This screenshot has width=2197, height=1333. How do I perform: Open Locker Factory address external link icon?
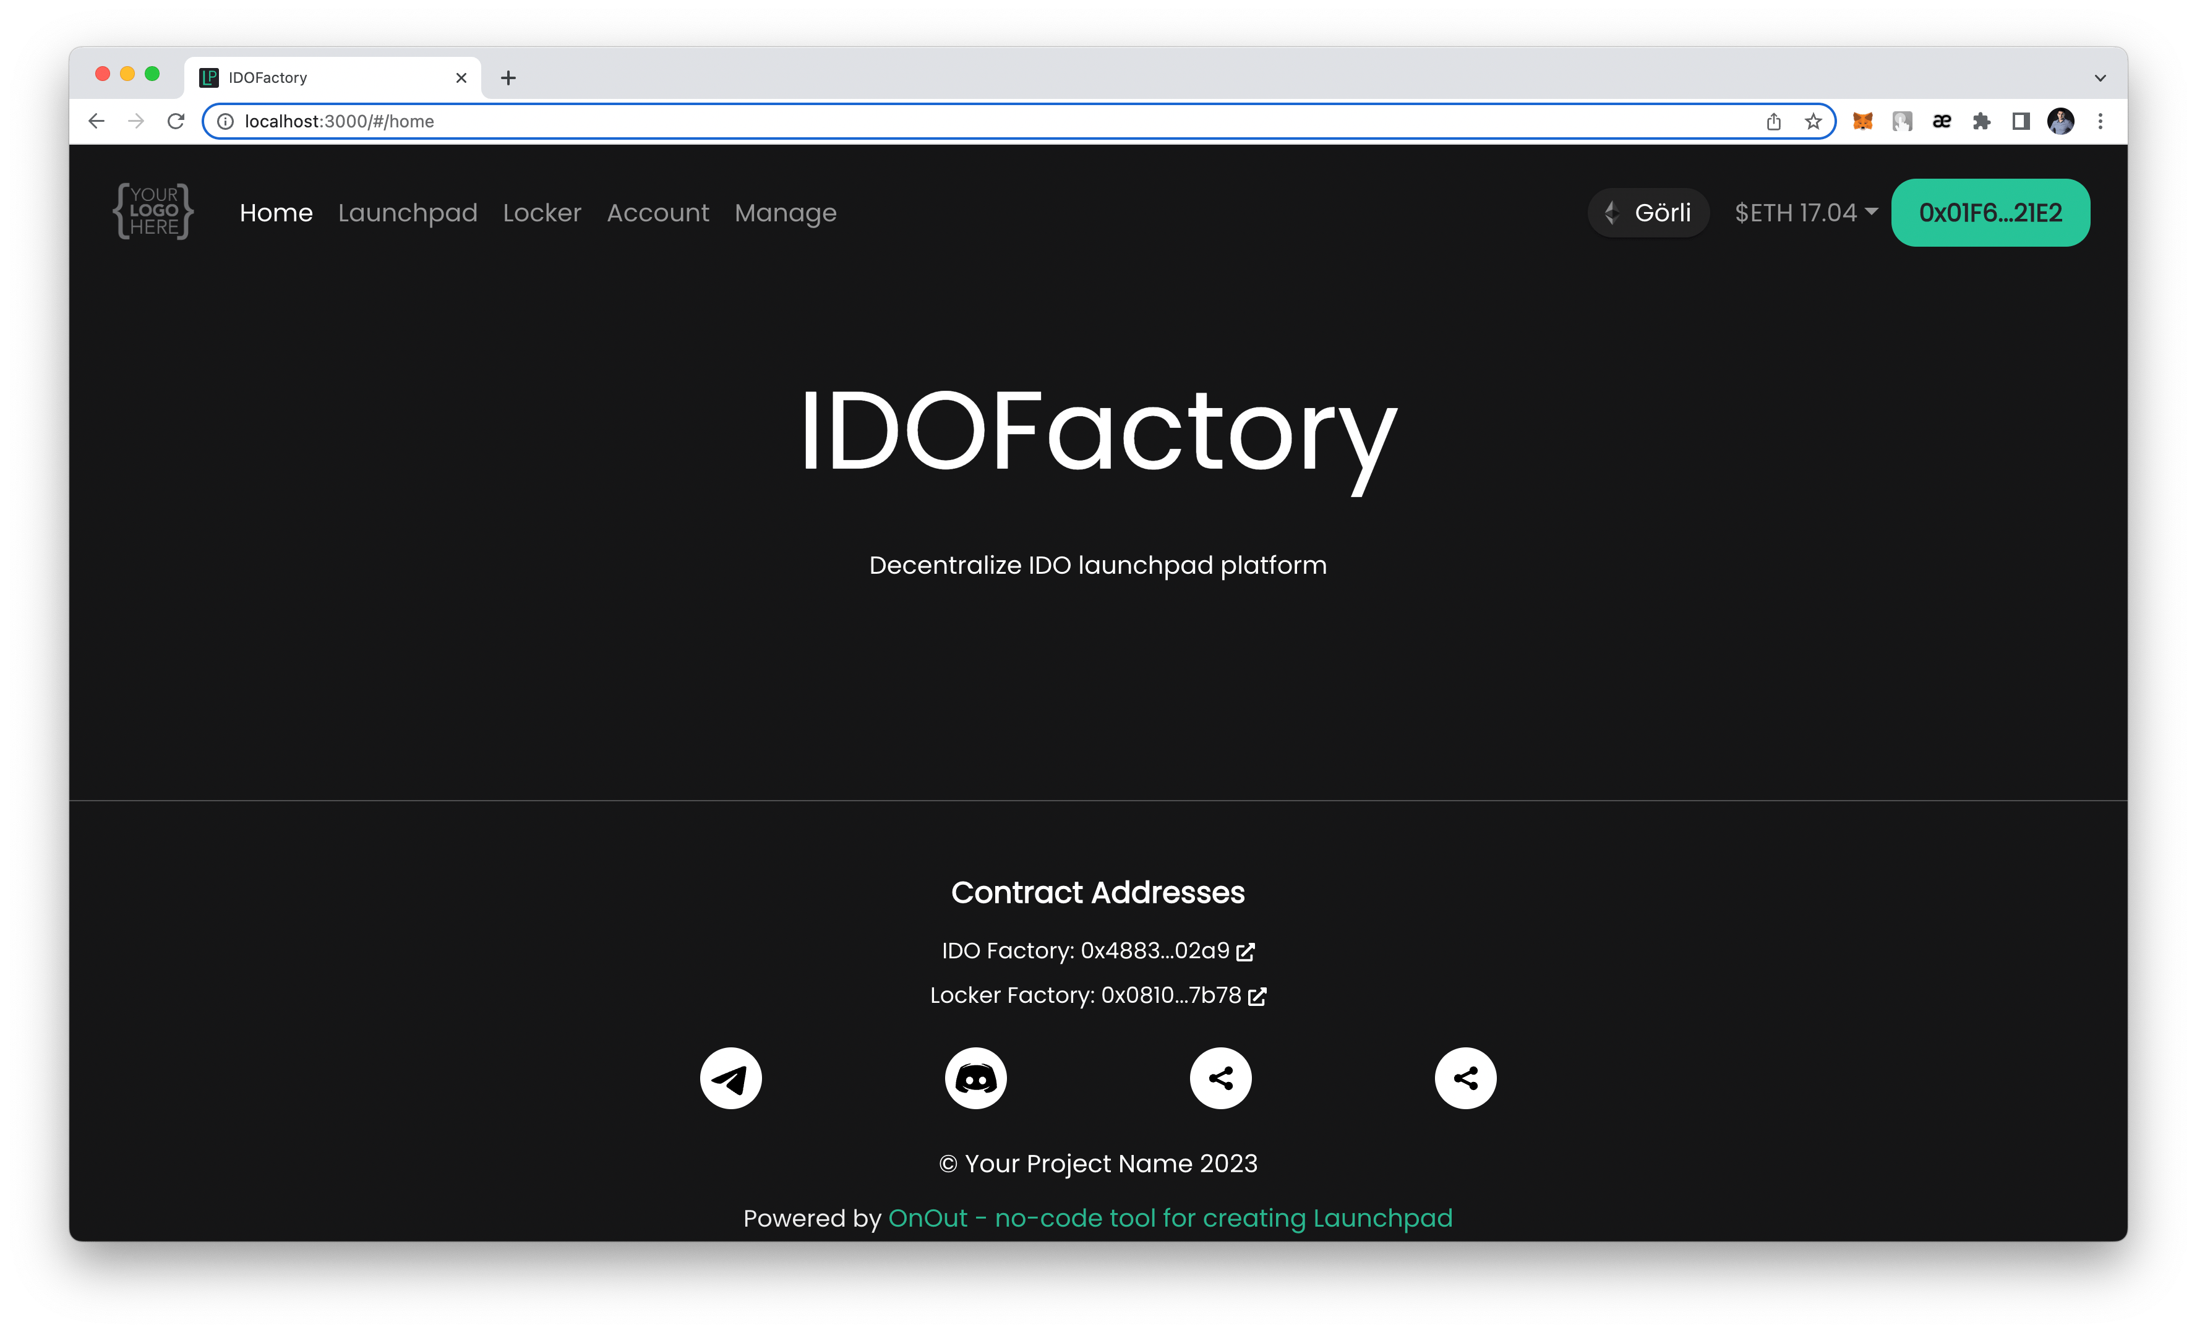click(x=1257, y=997)
